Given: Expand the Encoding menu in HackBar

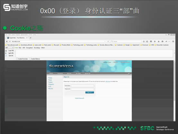Looking at the screenshot, I should pyautogui.click(x=37, y=48).
